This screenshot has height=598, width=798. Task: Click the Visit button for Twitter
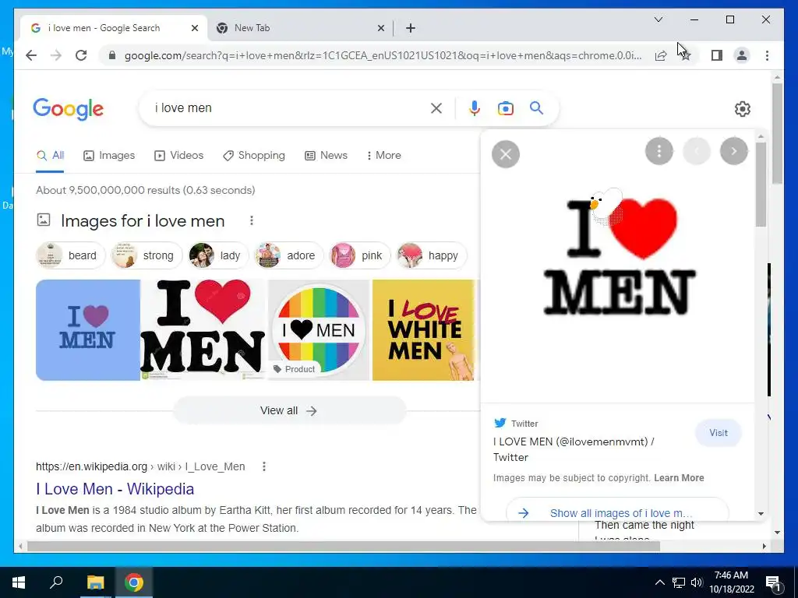[718, 433]
